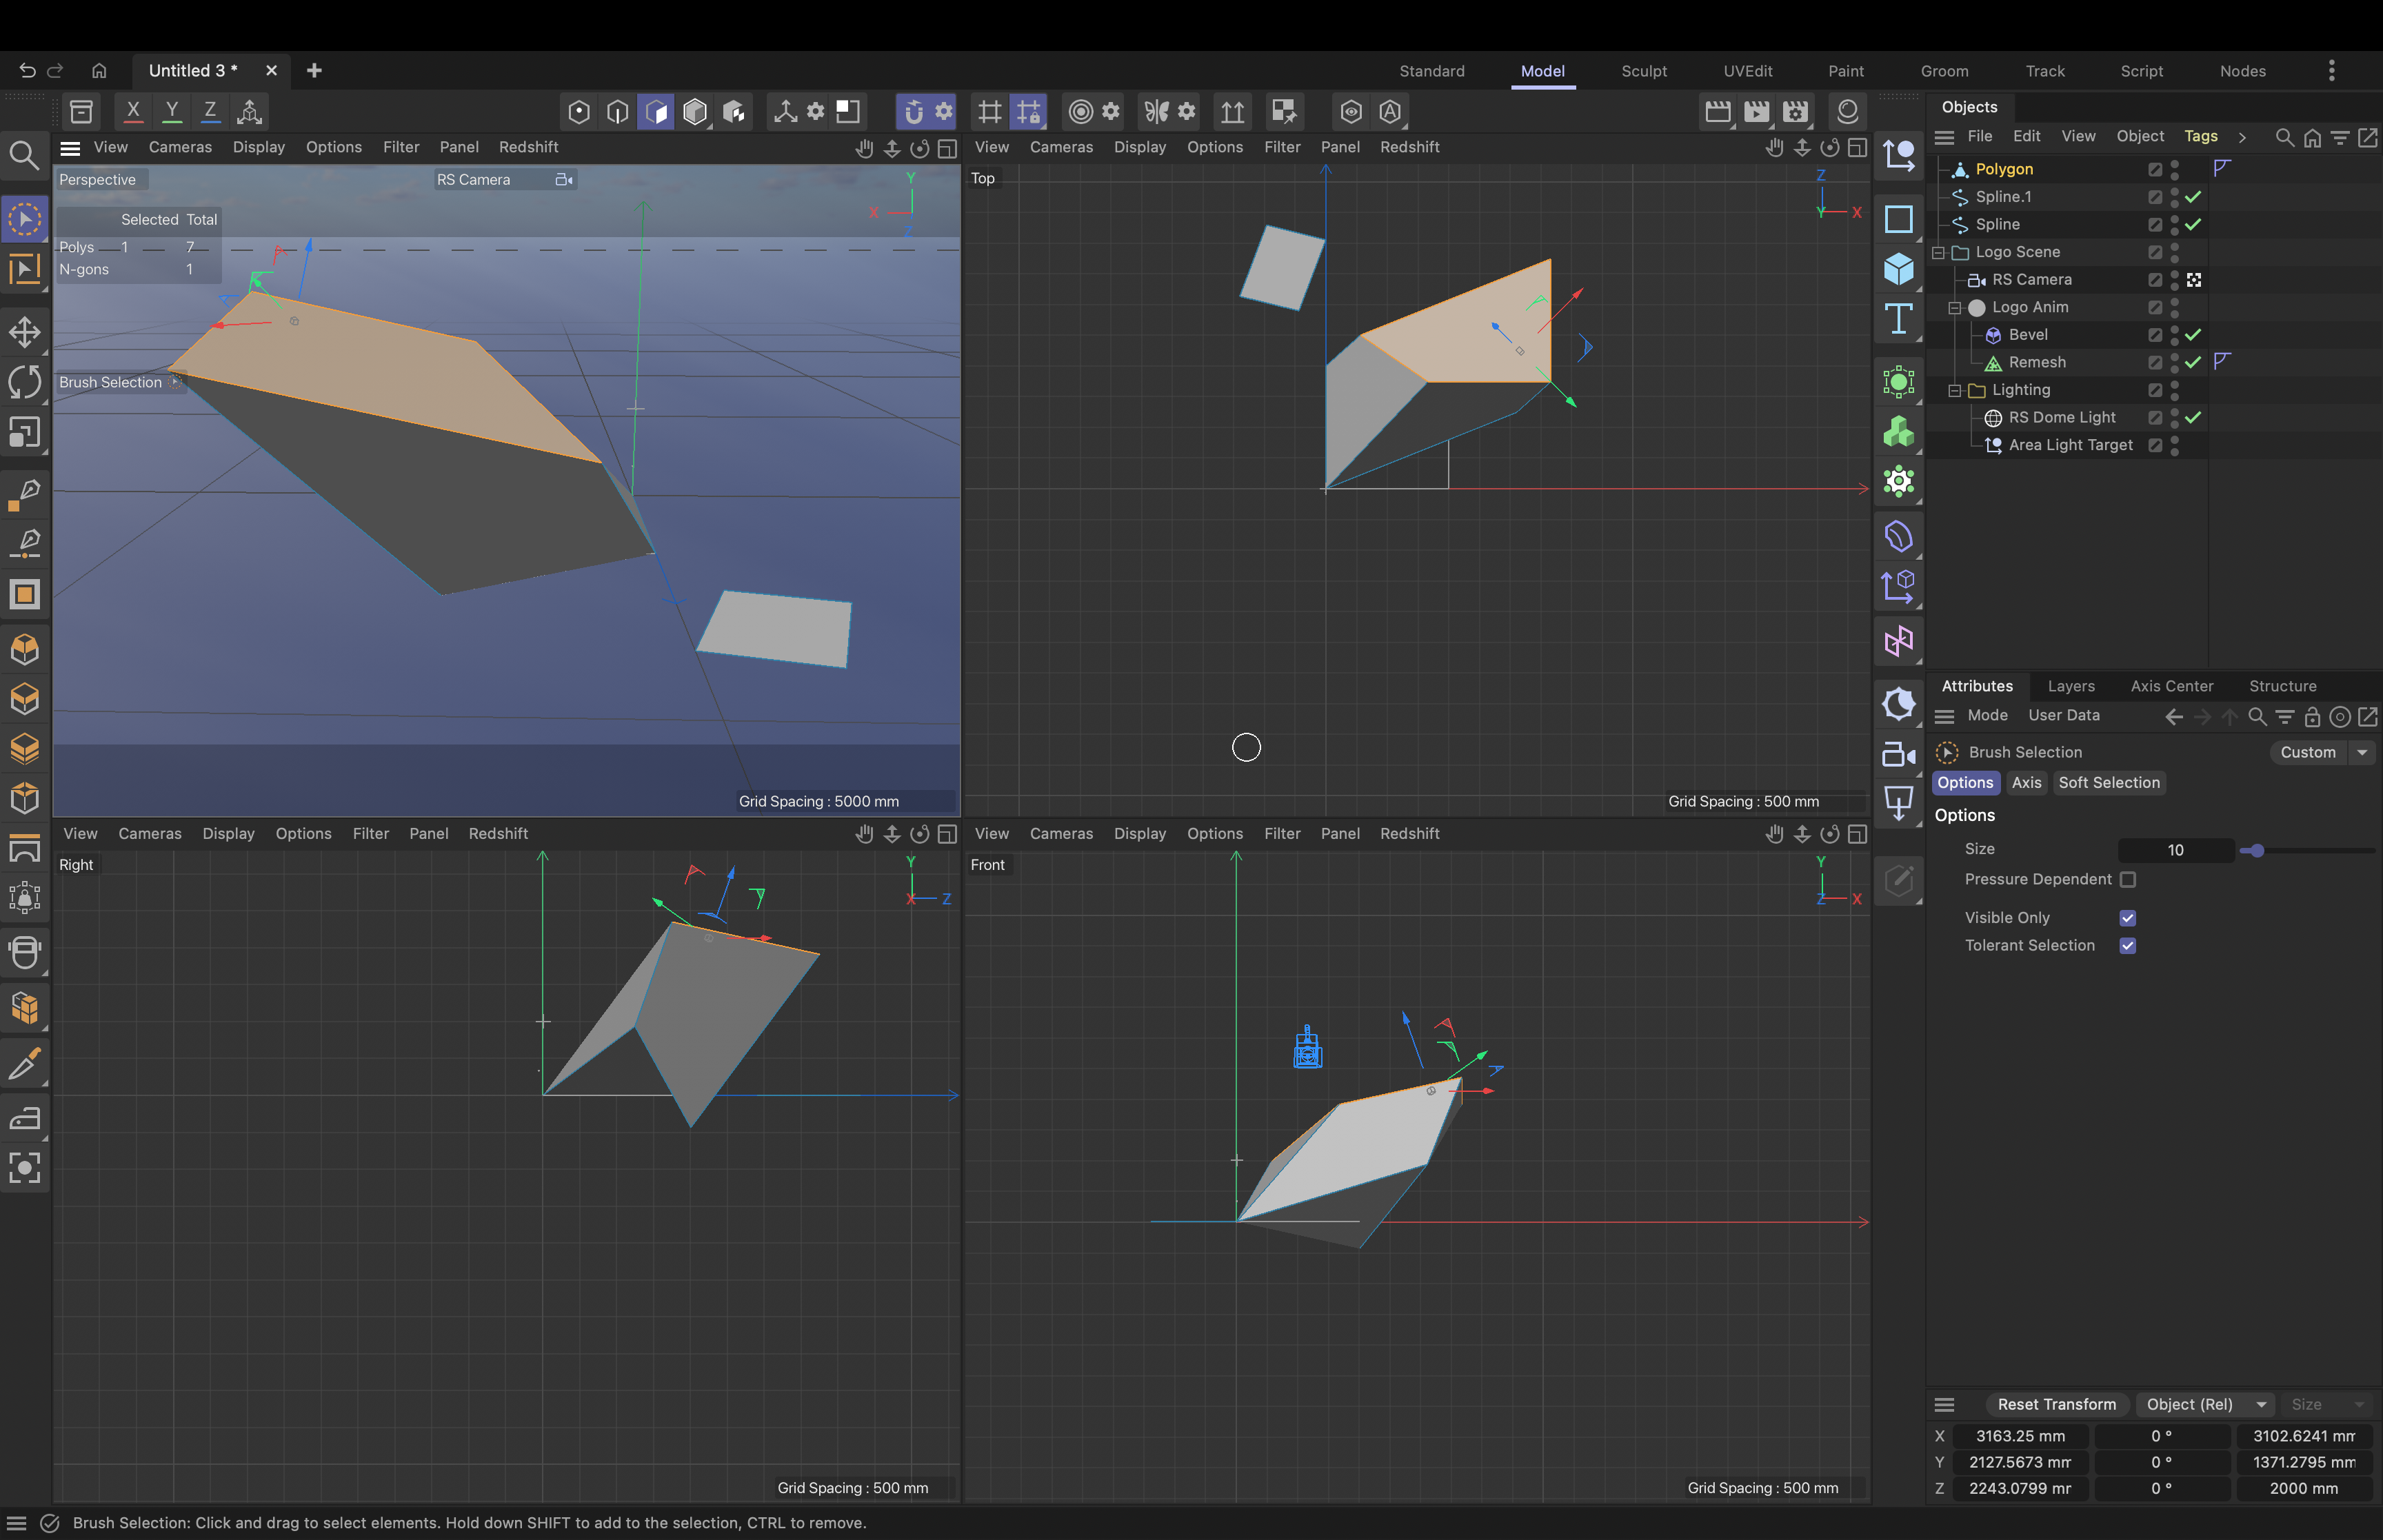Viewport: 2383px width, 1540px height.
Task: Click the X position field 3163.25 mm
Action: coord(2019,1436)
